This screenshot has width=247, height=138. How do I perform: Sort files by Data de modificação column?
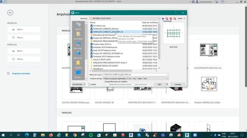click(150, 23)
